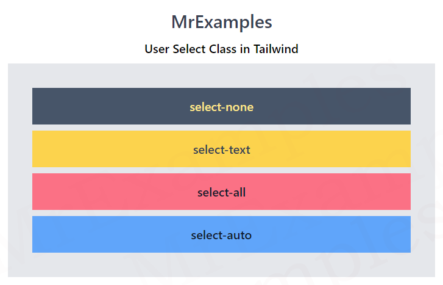Click the select-all label text
The image size is (443, 285).
coord(222,192)
